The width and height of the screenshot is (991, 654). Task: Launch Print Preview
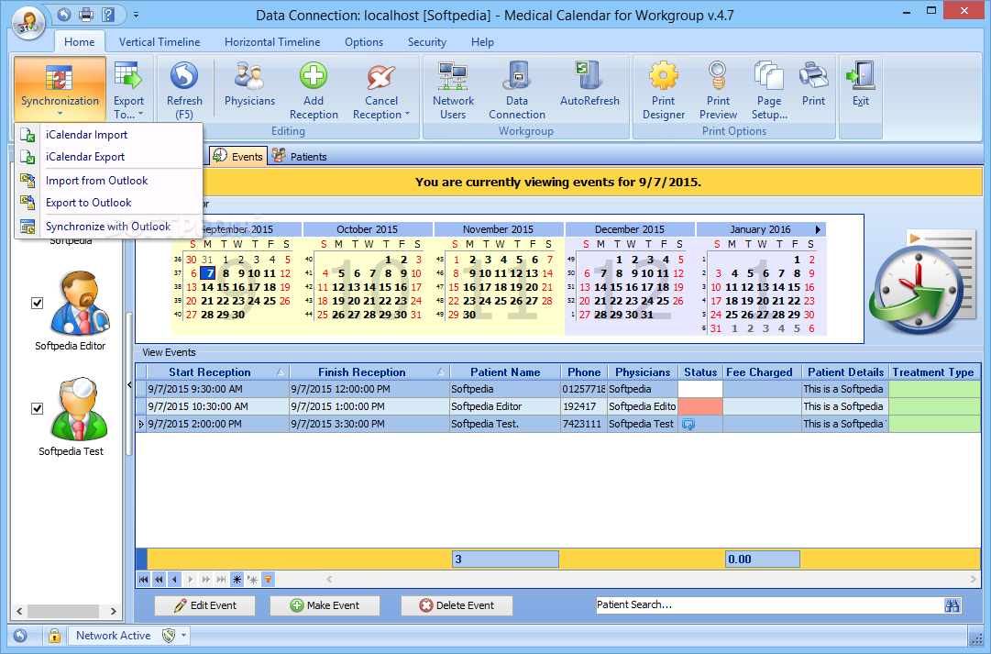(718, 88)
